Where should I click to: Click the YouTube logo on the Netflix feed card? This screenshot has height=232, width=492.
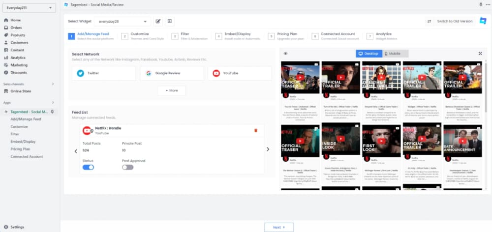pos(87,130)
